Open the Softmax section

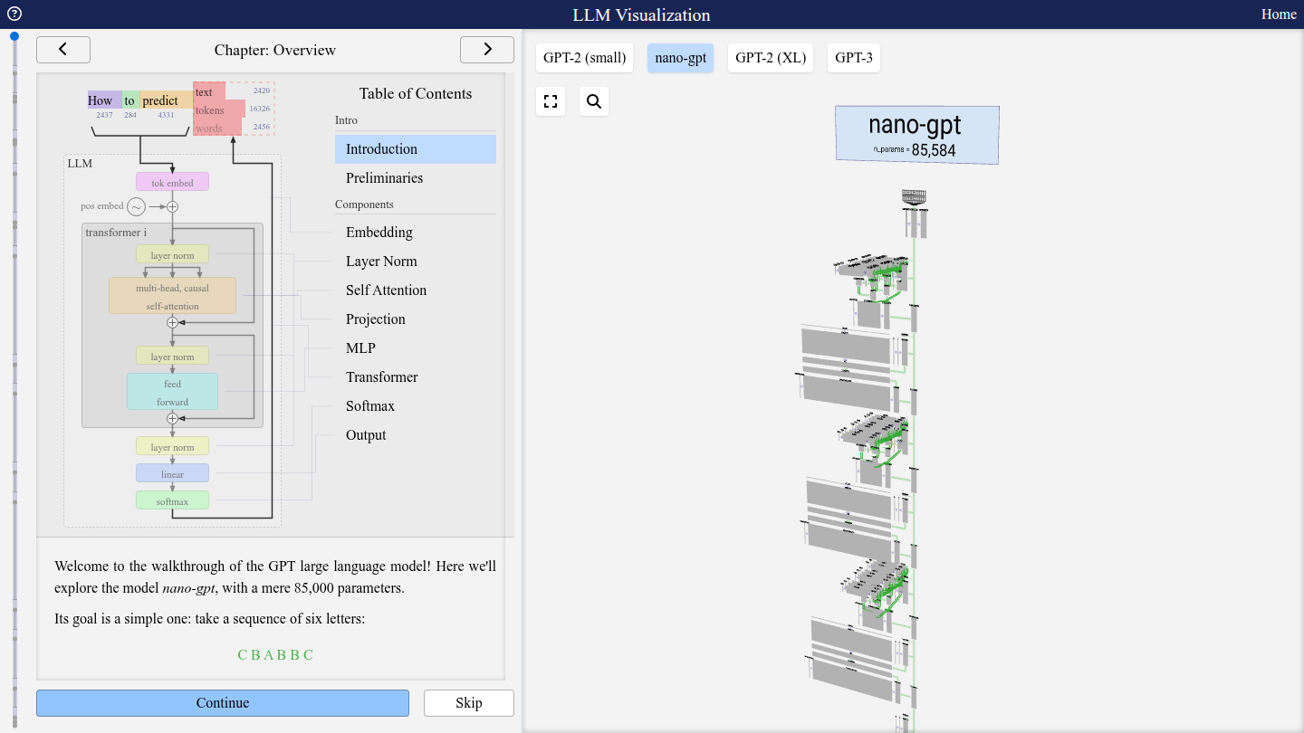pyautogui.click(x=416, y=406)
